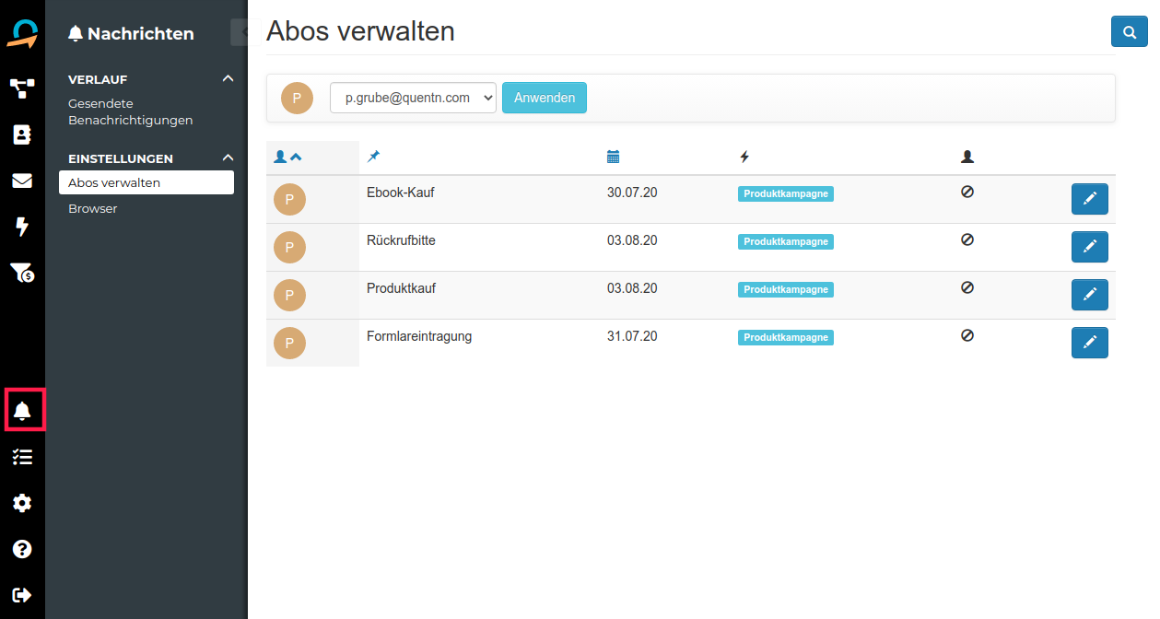
Task: Click the Ebook-Kauf name
Action: [401, 193]
